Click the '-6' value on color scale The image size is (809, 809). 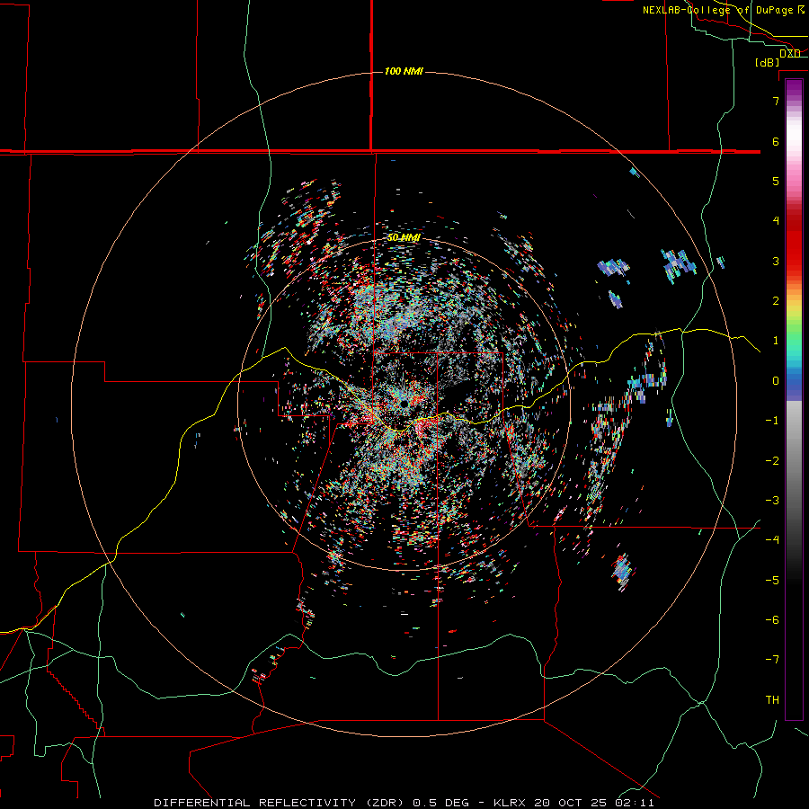[x=772, y=620]
